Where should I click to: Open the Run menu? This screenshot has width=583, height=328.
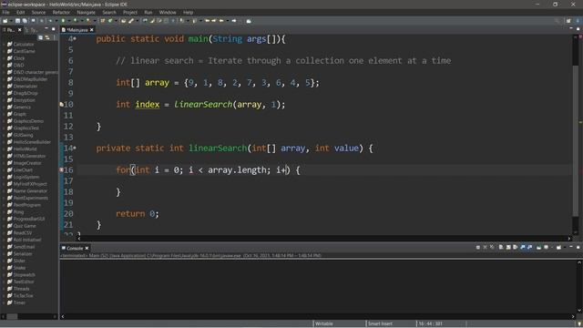pyautogui.click(x=148, y=12)
